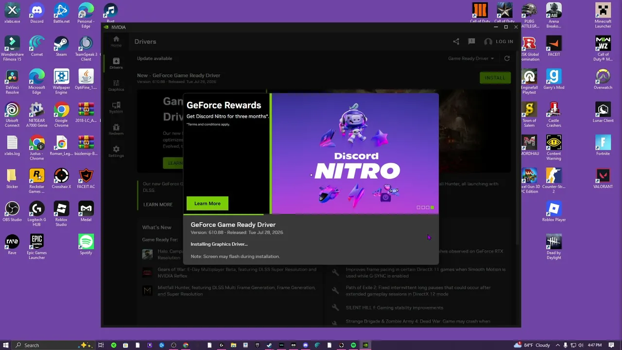Select the Ubisoft Connect desktop icon
This screenshot has height=350, width=622.
click(x=12, y=114)
